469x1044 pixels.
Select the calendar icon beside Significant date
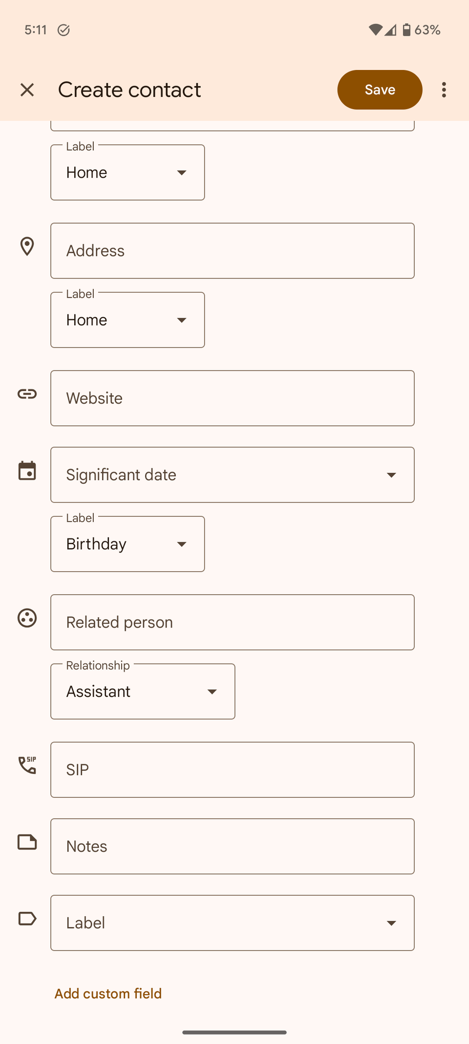27,471
